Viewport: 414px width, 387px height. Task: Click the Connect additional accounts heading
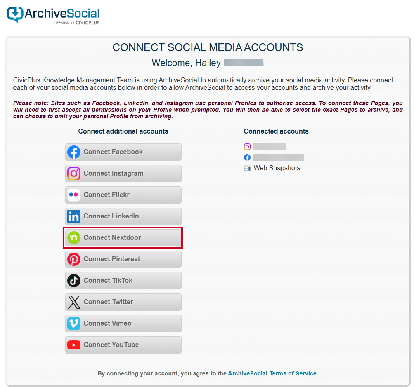click(x=123, y=131)
